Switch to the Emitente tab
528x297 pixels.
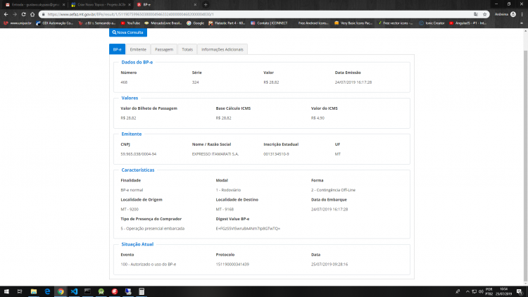tap(138, 49)
